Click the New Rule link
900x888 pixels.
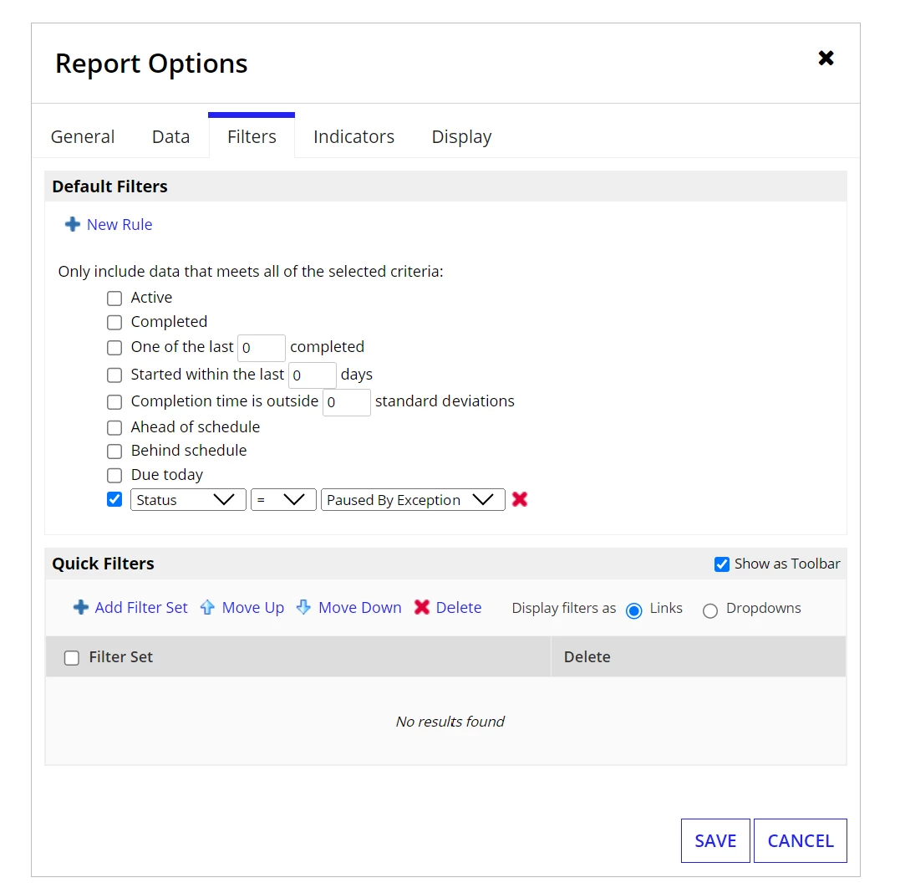tap(119, 225)
